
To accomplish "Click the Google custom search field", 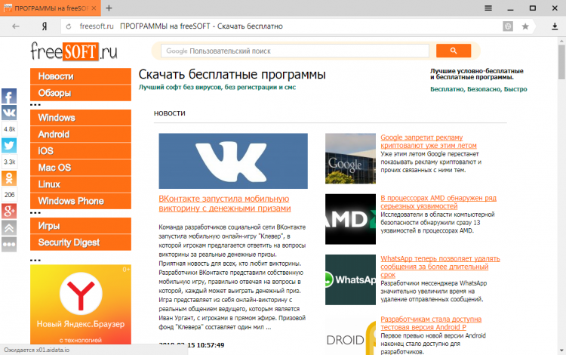I will tap(295, 51).
